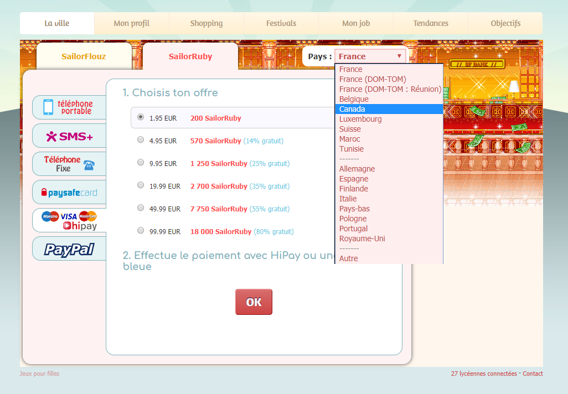Pick Finlande from the country list
This screenshot has height=394, width=568.
(x=389, y=189)
